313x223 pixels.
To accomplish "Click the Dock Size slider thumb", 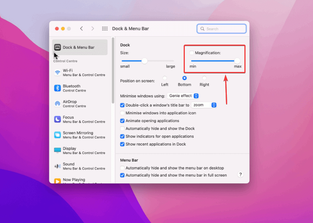I will [145, 61].
